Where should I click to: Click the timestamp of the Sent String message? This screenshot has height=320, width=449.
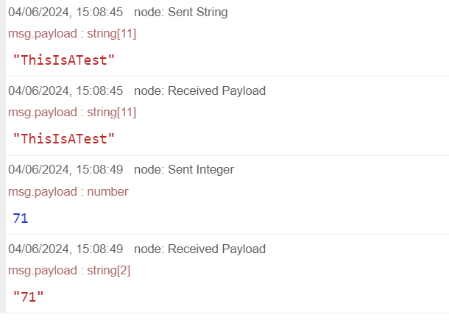point(66,13)
